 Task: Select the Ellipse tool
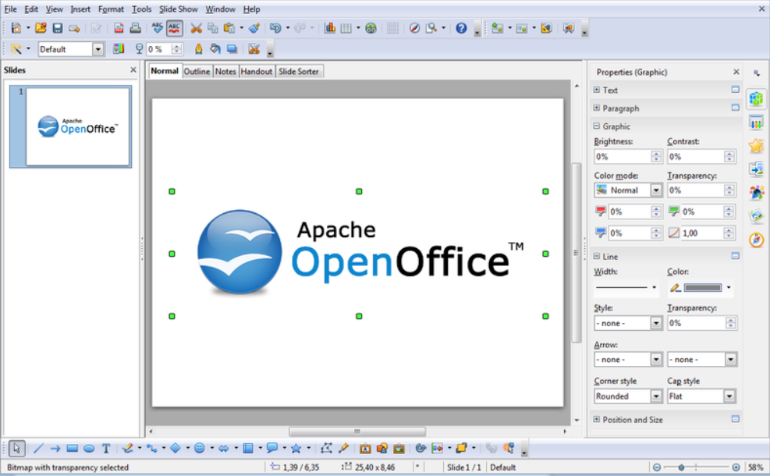[x=89, y=449]
